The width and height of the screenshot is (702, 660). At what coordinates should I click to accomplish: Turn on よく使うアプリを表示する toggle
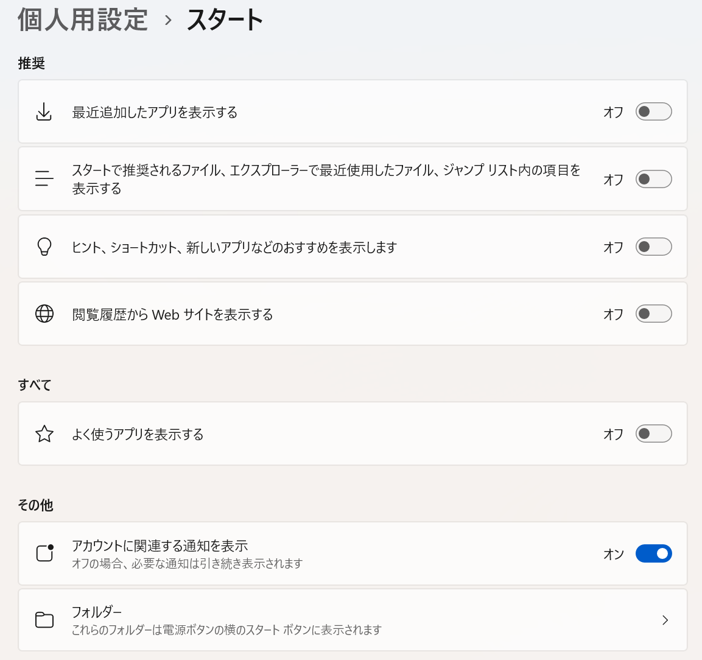654,434
